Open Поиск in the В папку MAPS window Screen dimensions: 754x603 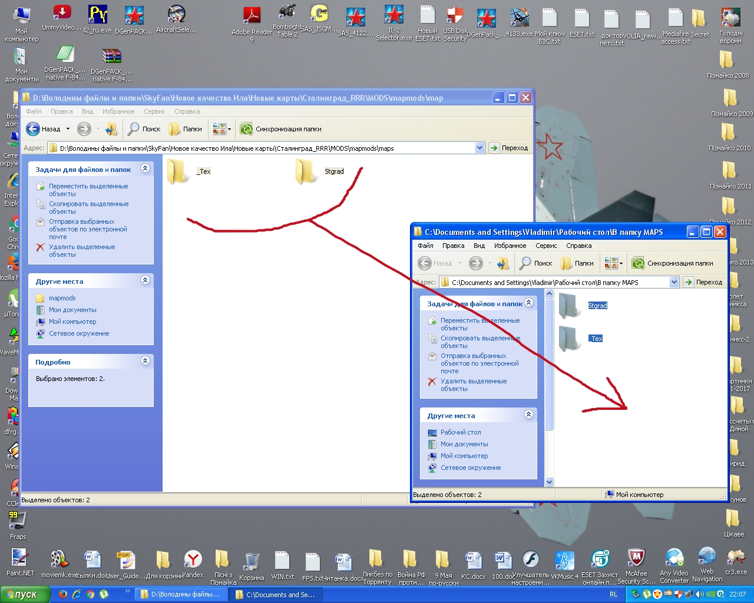(x=536, y=263)
